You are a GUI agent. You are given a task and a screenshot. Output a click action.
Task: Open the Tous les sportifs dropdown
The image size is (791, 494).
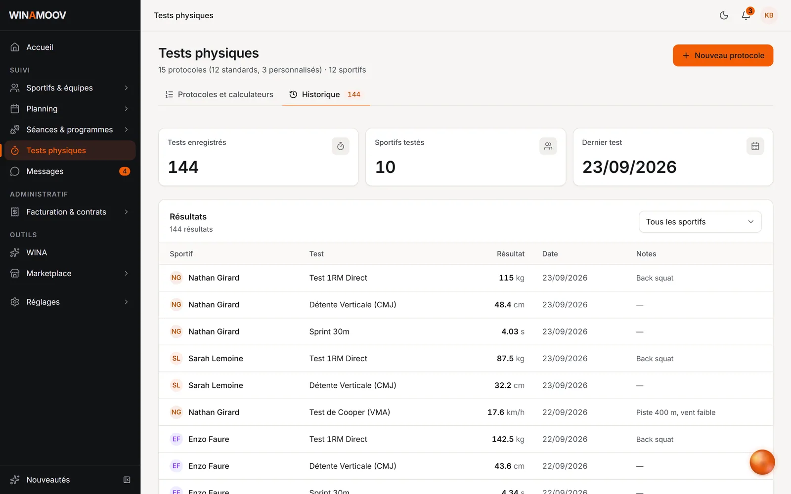(x=700, y=222)
